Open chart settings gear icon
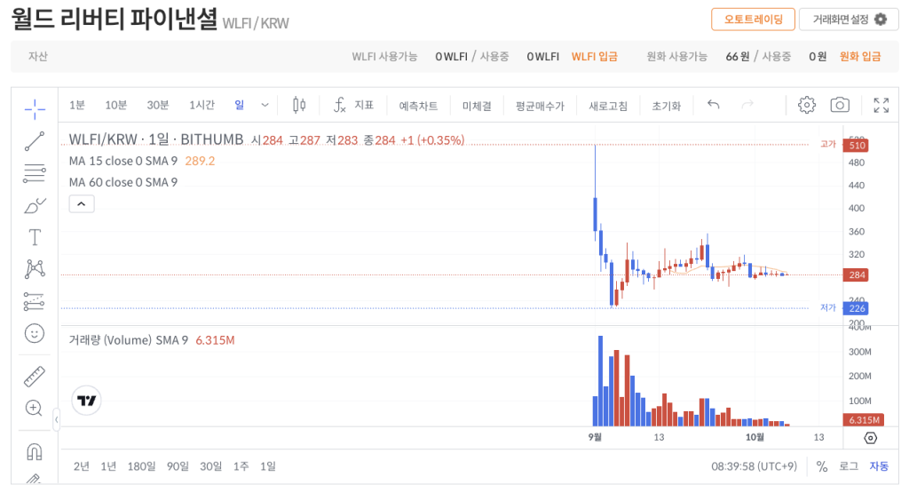This screenshot has height=493, width=909. (x=806, y=105)
